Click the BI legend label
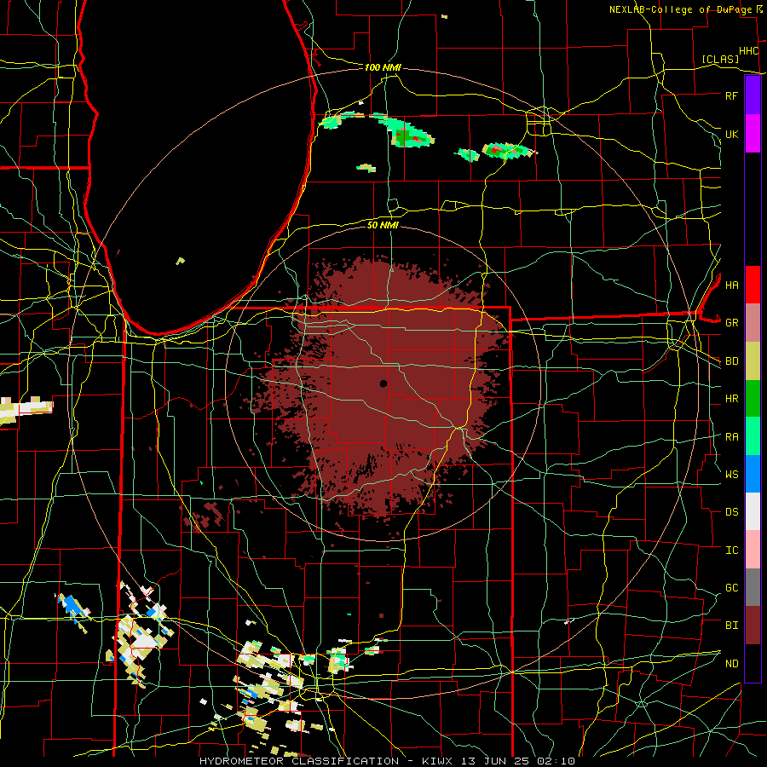This screenshot has width=767, height=767. (x=731, y=626)
